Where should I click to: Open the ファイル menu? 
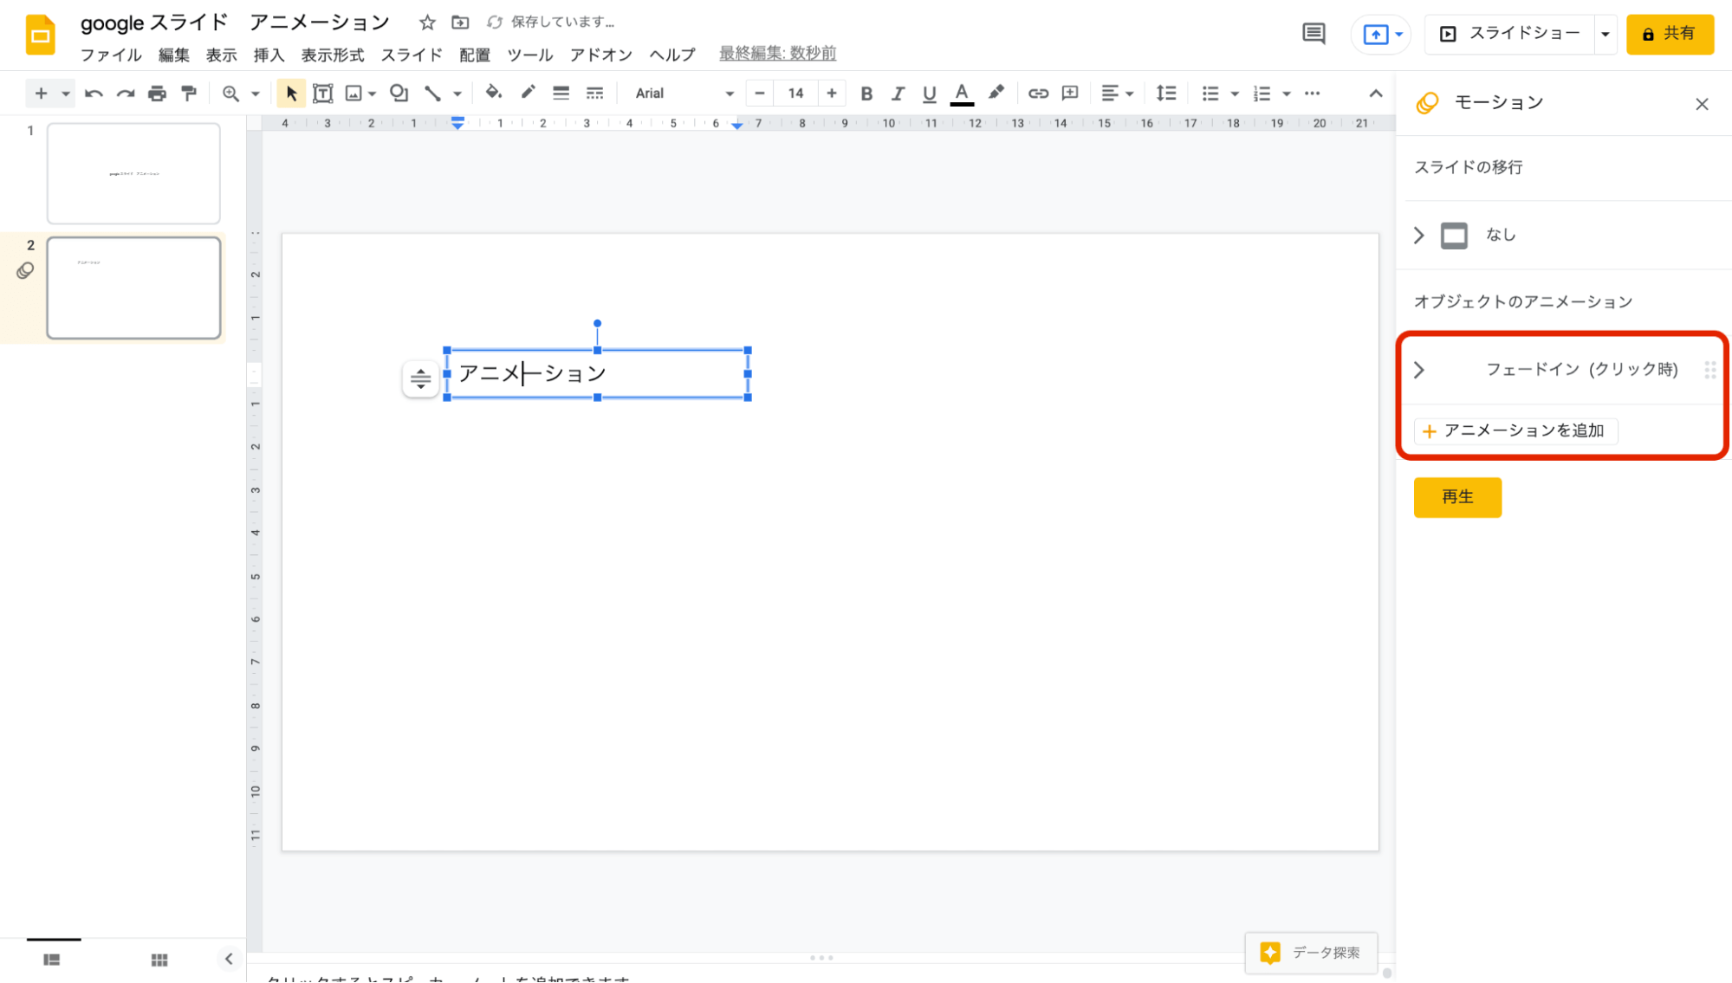(x=111, y=55)
